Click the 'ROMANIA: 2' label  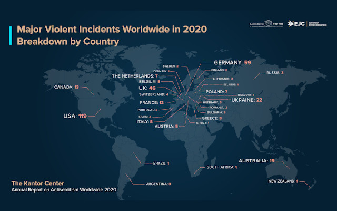(x=218, y=108)
